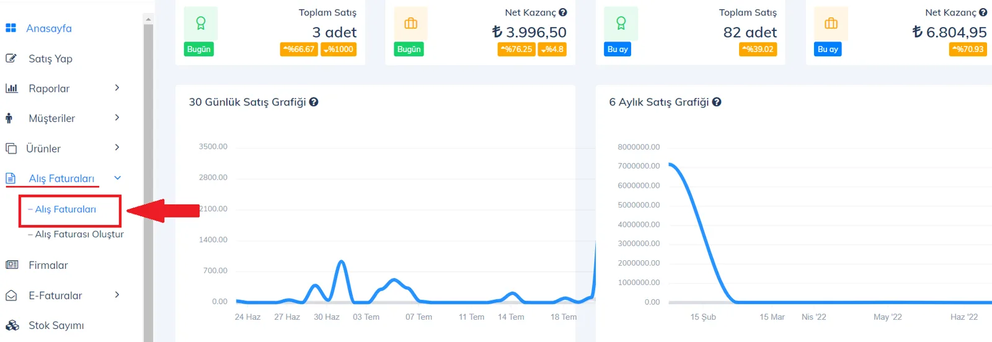The image size is (992, 342).
Task: Open Alış Faturaları submenu link
Action: (65, 209)
